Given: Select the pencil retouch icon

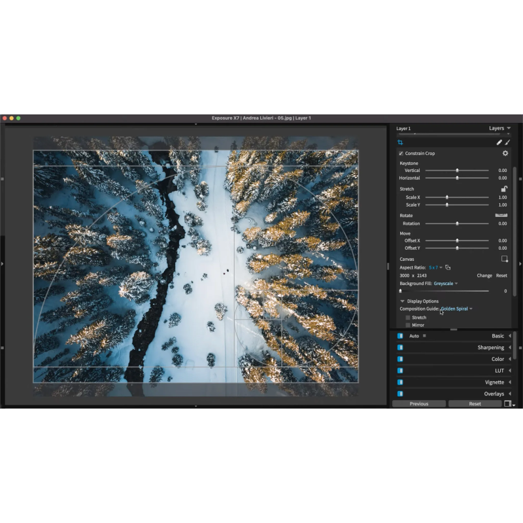Looking at the screenshot, I should [499, 142].
